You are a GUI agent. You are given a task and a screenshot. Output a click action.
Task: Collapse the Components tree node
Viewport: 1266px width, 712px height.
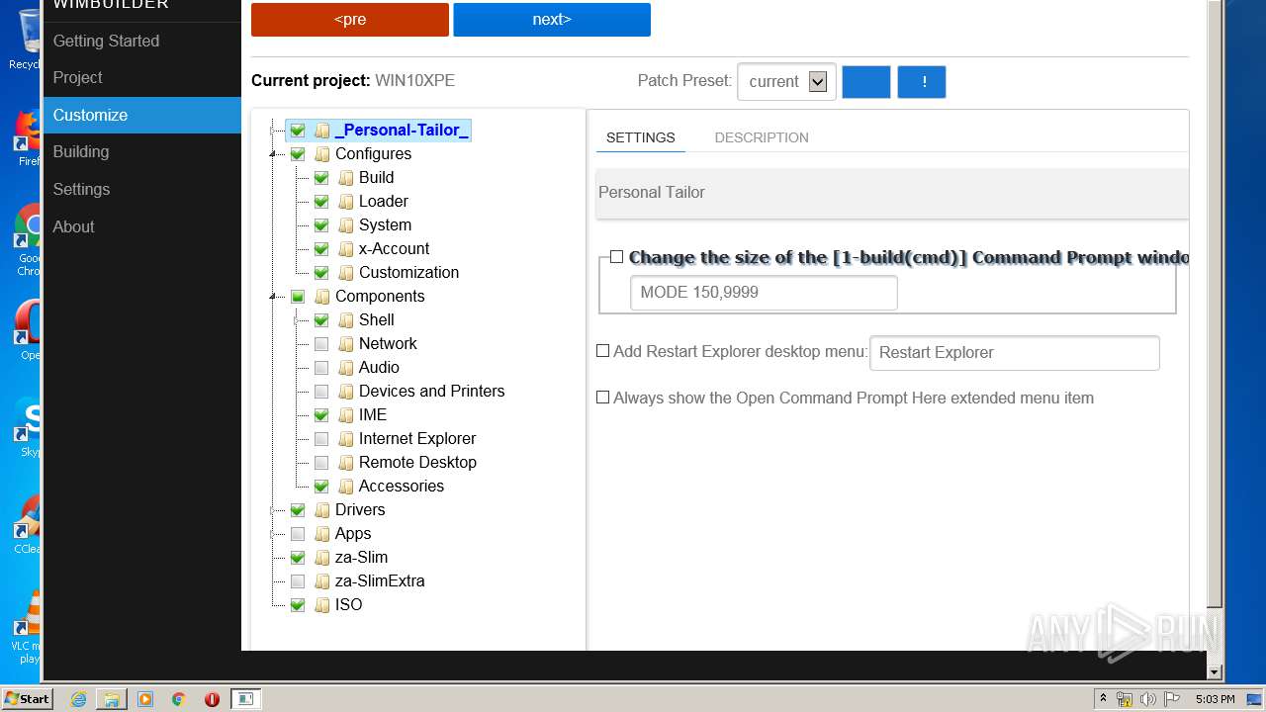pyautogui.click(x=274, y=297)
